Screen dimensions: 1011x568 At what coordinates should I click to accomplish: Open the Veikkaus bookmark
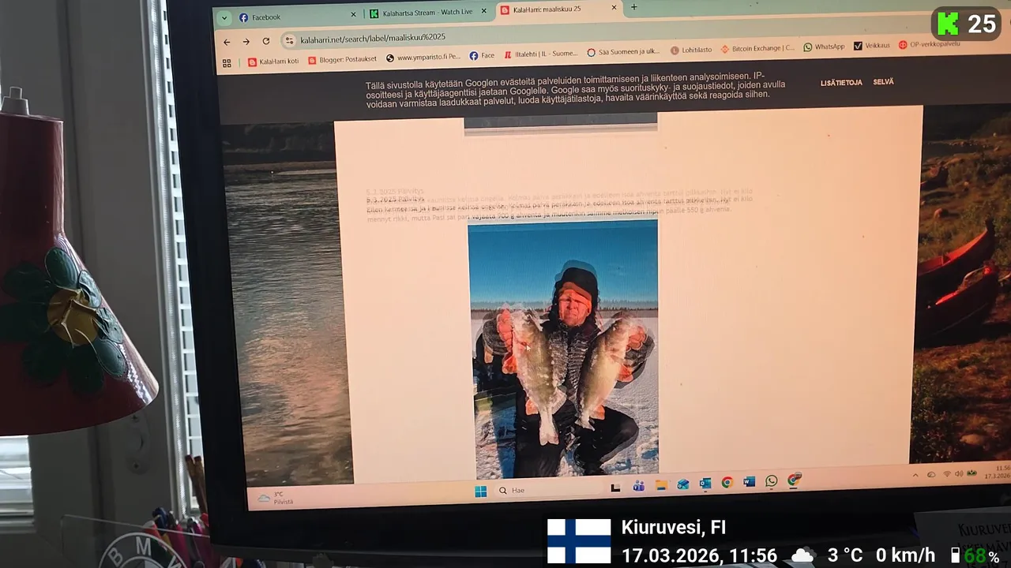871,46
